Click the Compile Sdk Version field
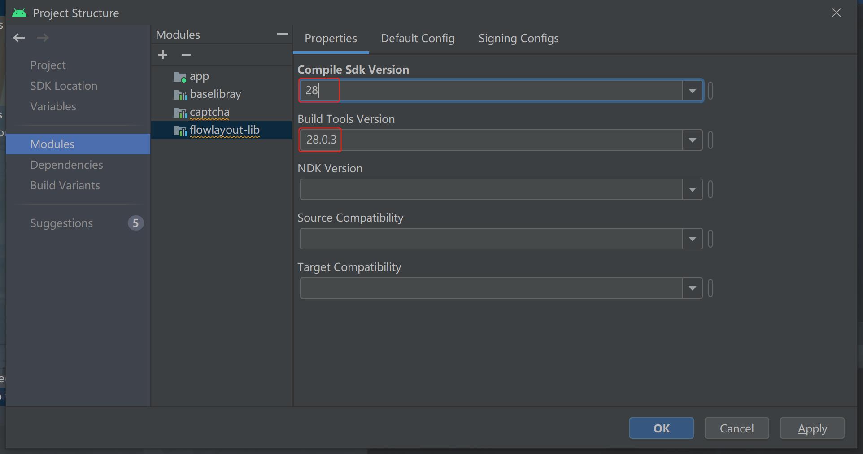This screenshot has width=863, height=454. point(492,91)
